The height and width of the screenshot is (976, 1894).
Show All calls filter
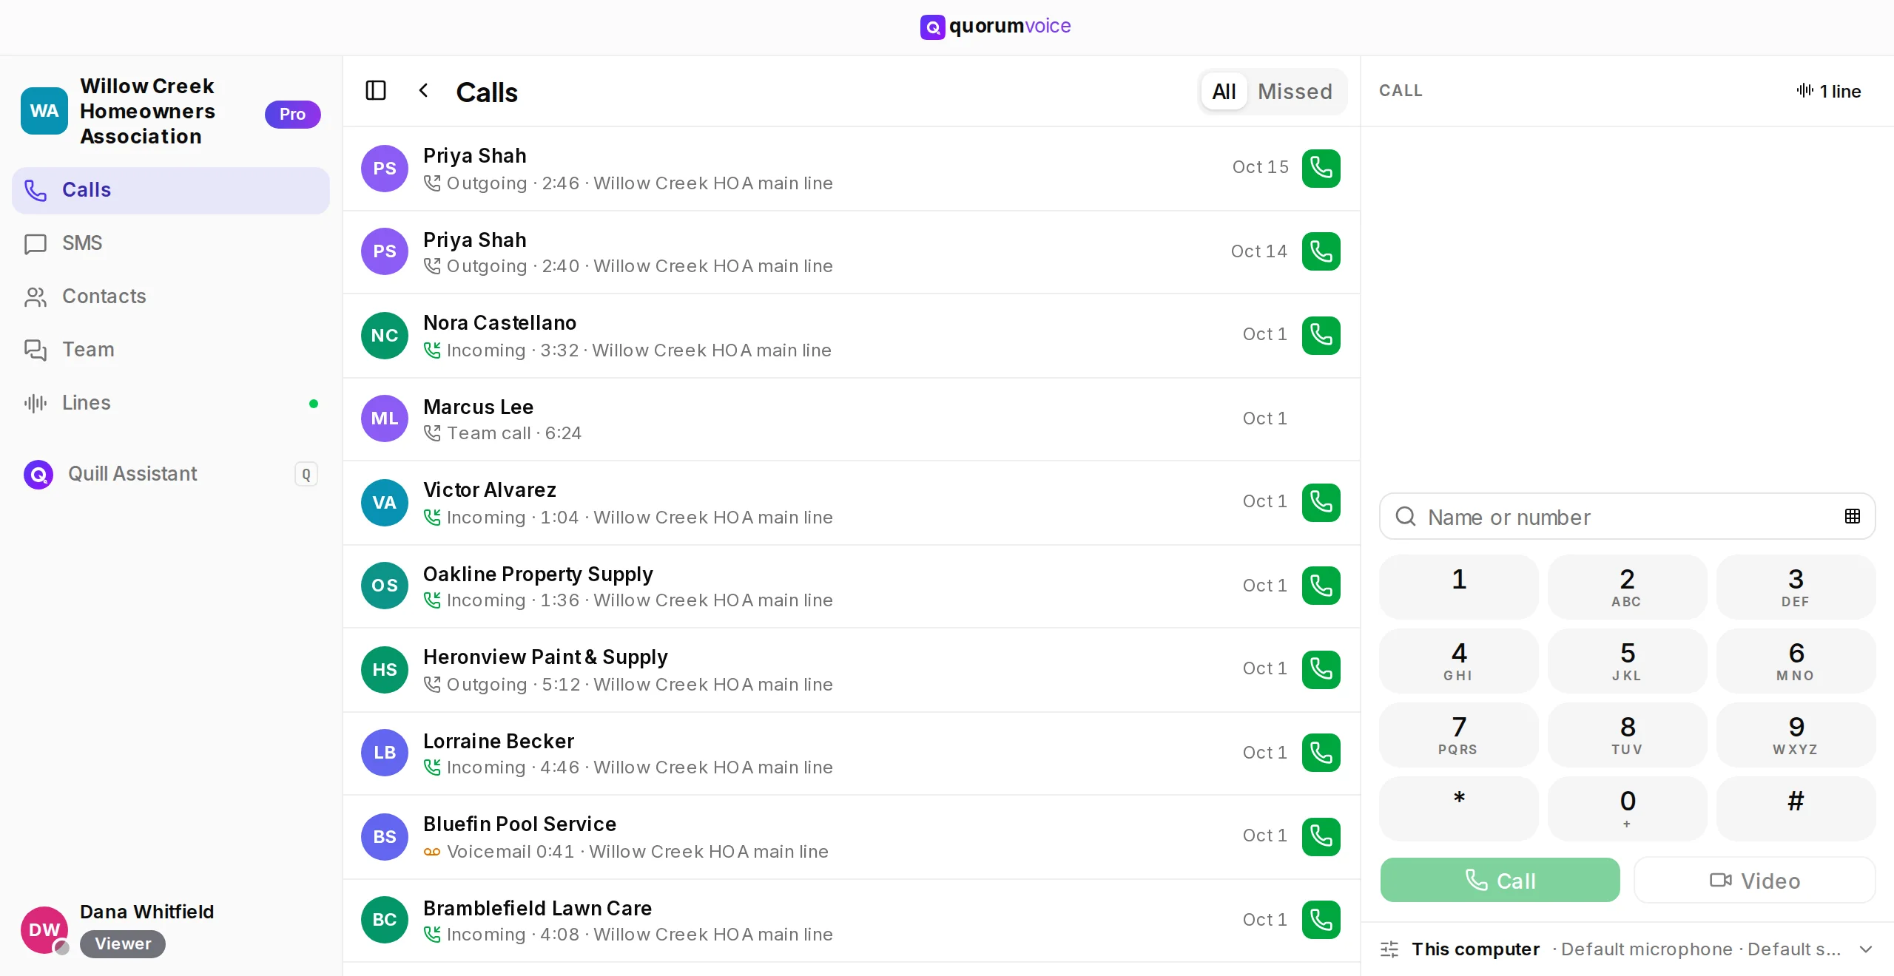coord(1224,92)
